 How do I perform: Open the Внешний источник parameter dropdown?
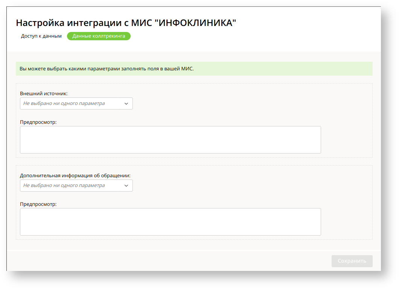[x=76, y=103]
